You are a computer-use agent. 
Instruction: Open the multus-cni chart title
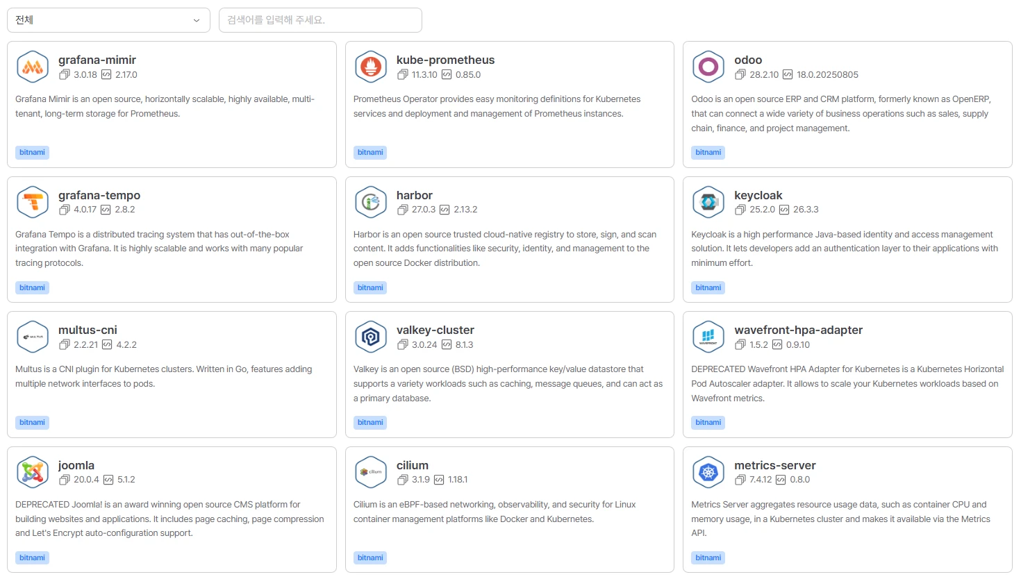[88, 330]
